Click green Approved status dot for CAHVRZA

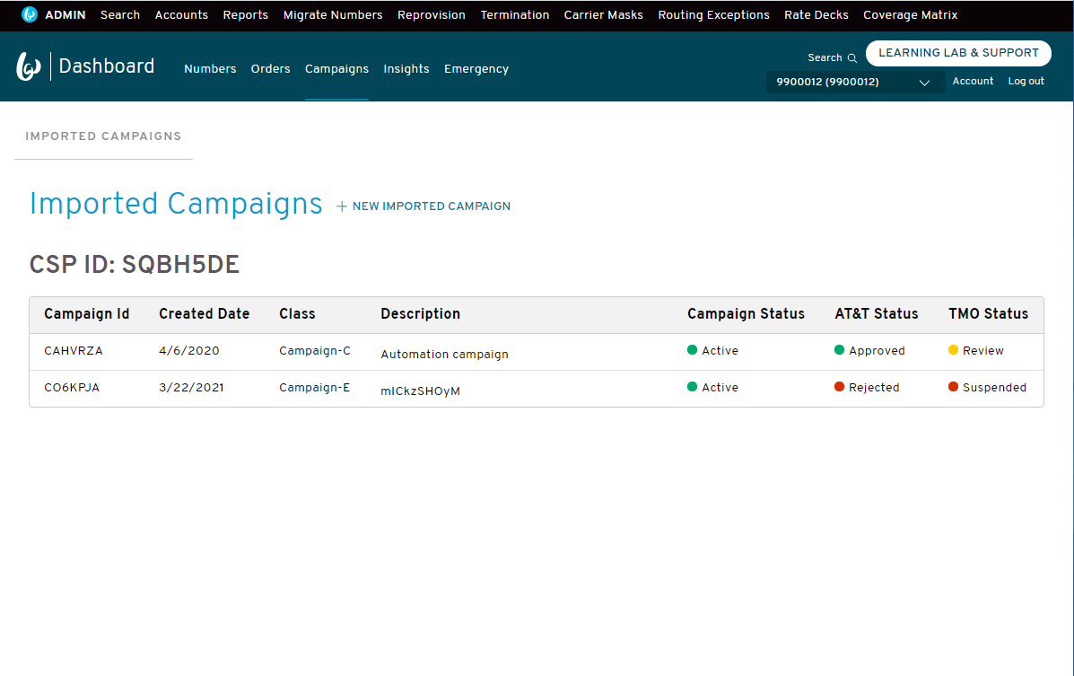839,350
